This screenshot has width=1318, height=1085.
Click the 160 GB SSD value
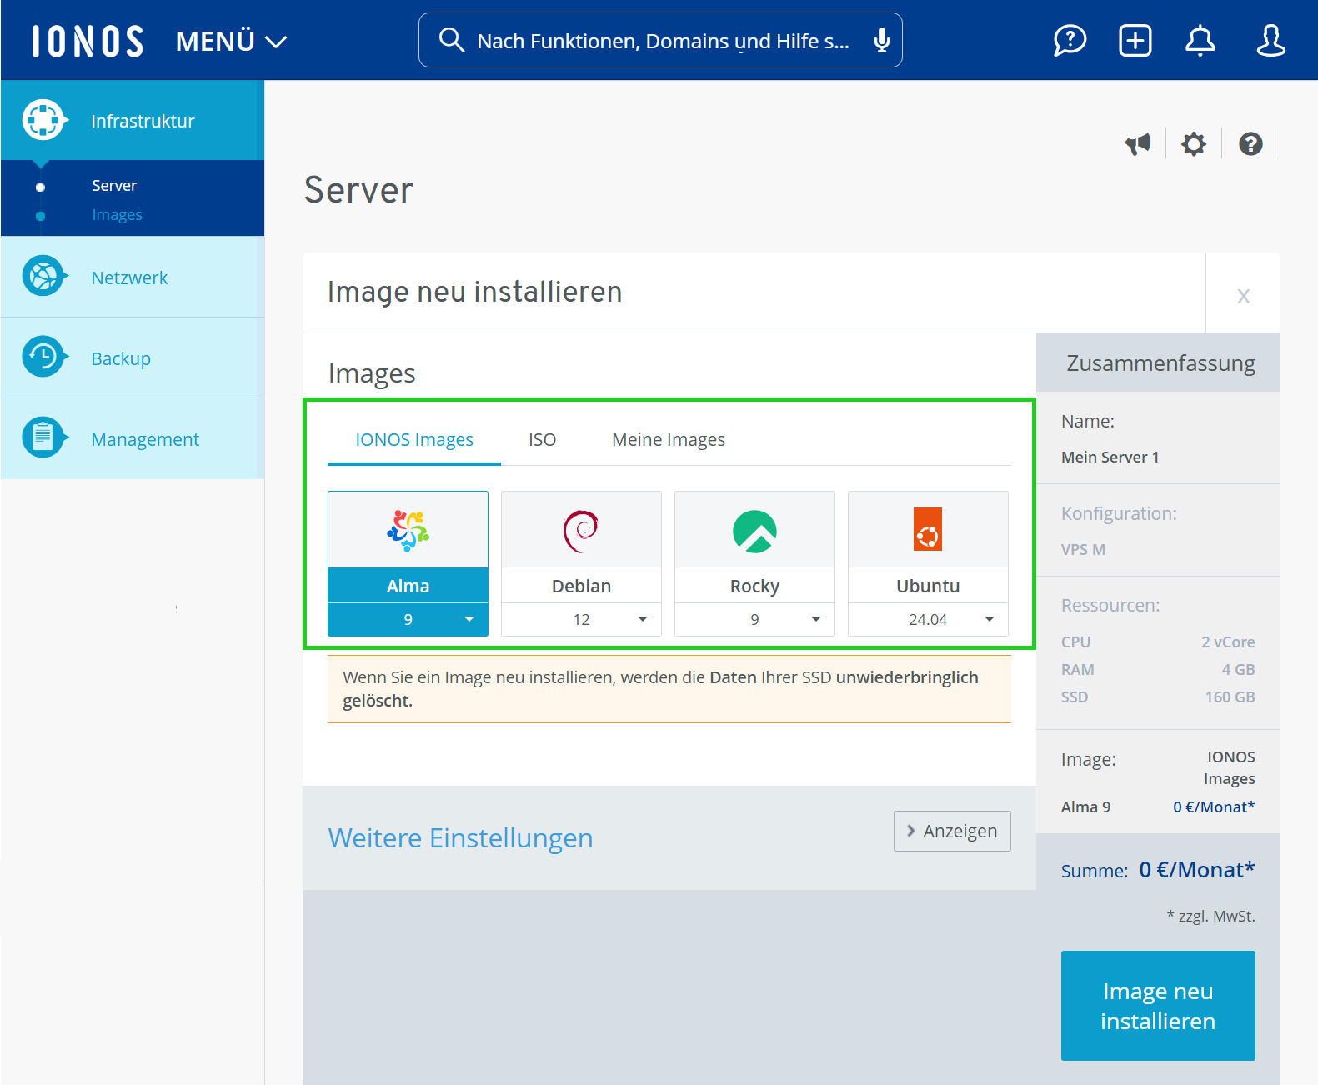1230,697
